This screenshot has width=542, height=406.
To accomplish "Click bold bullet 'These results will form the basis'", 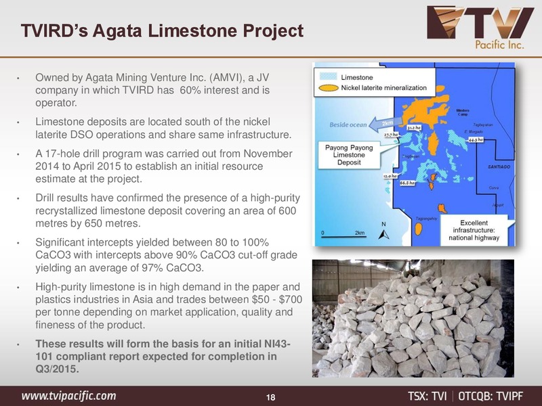I will pyautogui.click(x=163, y=357).
